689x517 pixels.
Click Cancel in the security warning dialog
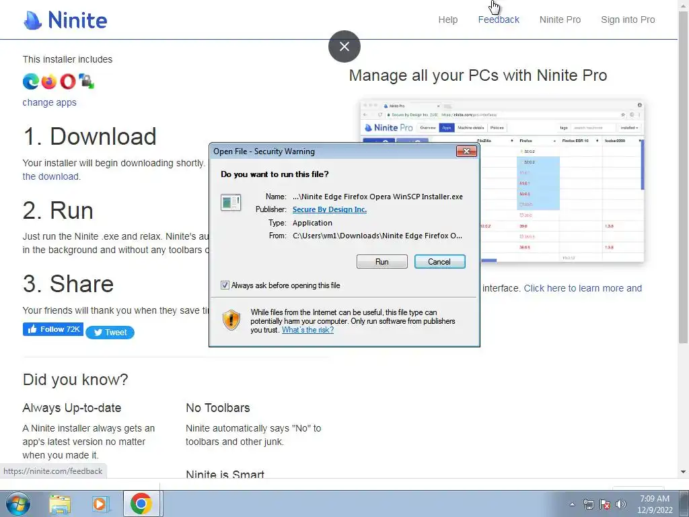point(439,262)
